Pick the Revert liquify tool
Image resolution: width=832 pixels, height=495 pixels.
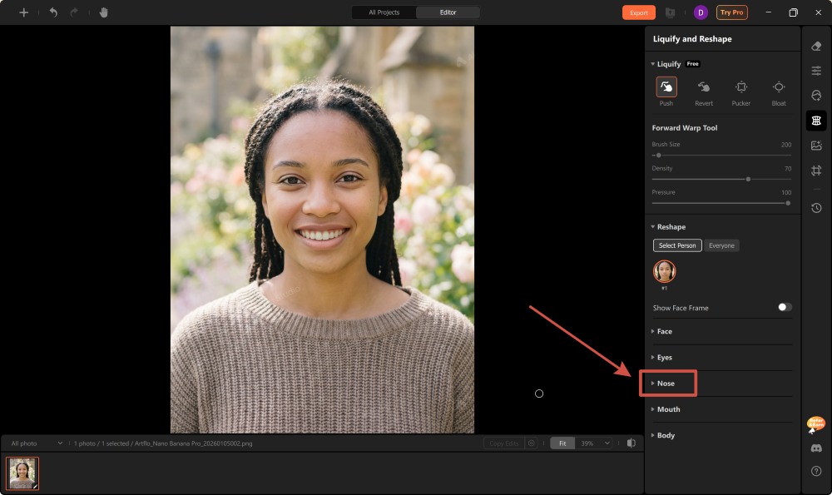pyautogui.click(x=704, y=87)
